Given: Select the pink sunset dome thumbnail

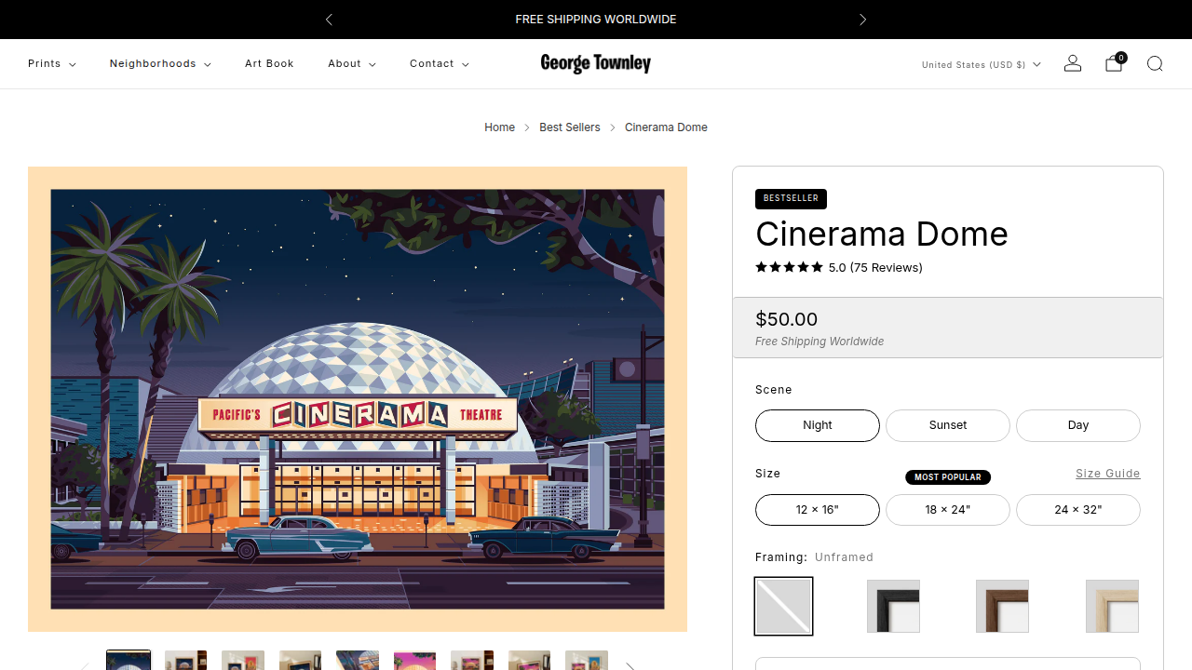Looking at the screenshot, I should 414,661.
